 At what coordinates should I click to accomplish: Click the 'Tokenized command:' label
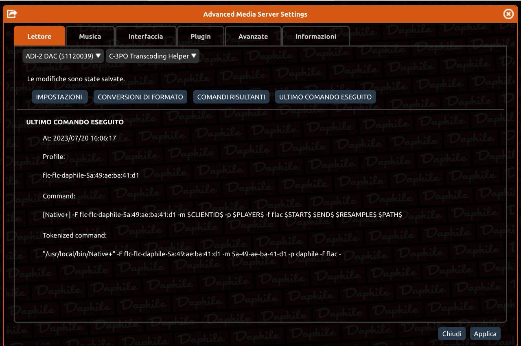(74, 235)
